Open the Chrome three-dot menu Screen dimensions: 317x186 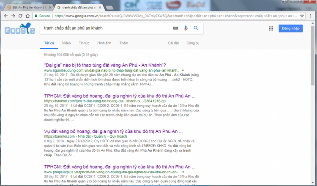point(310,16)
